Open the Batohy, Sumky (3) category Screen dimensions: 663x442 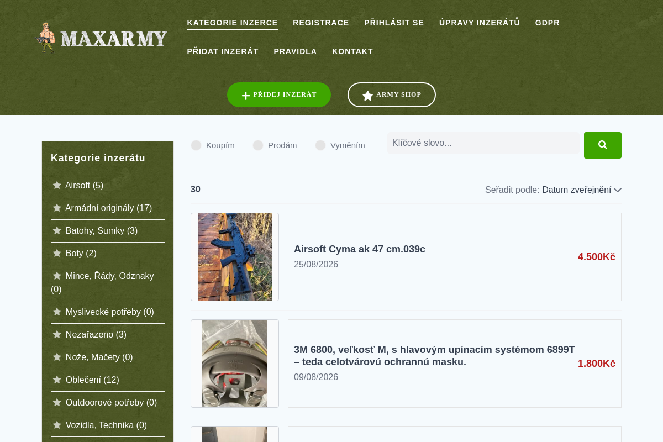tap(102, 230)
